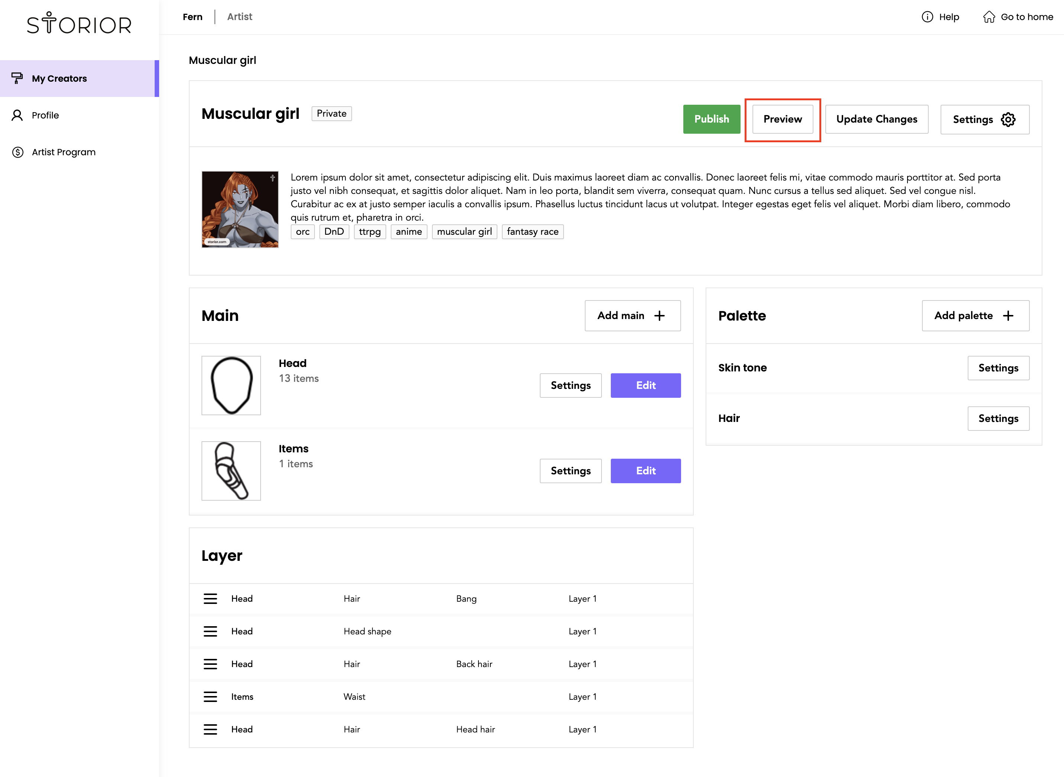Switch to the Artist tab
Viewport: 1064px width, 777px height.
coord(240,17)
